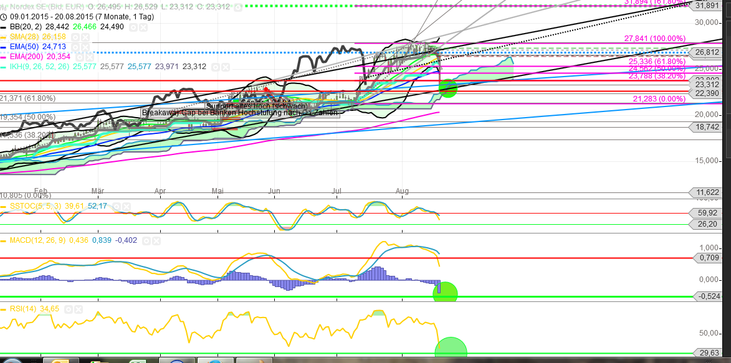Click the red dot marker near Jun
The height and width of the screenshot is (363, 731).
click(265, 88)
